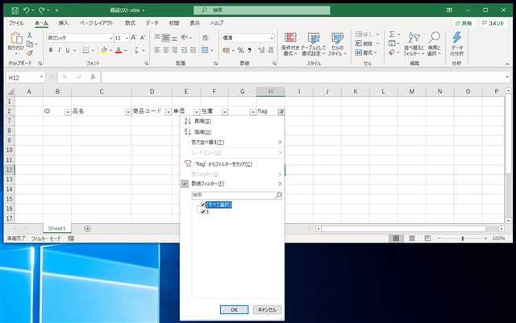The image size is (516, 323).
Task: Click the 共有 share button
Action: [464, 23]
